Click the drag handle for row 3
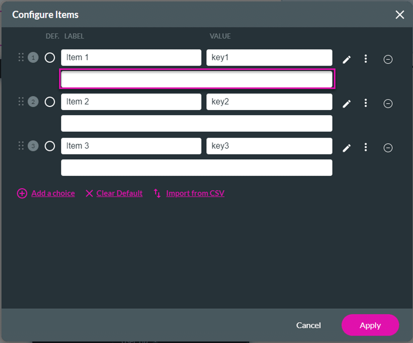The image size is (413, 343). click(x=21, y=146)
